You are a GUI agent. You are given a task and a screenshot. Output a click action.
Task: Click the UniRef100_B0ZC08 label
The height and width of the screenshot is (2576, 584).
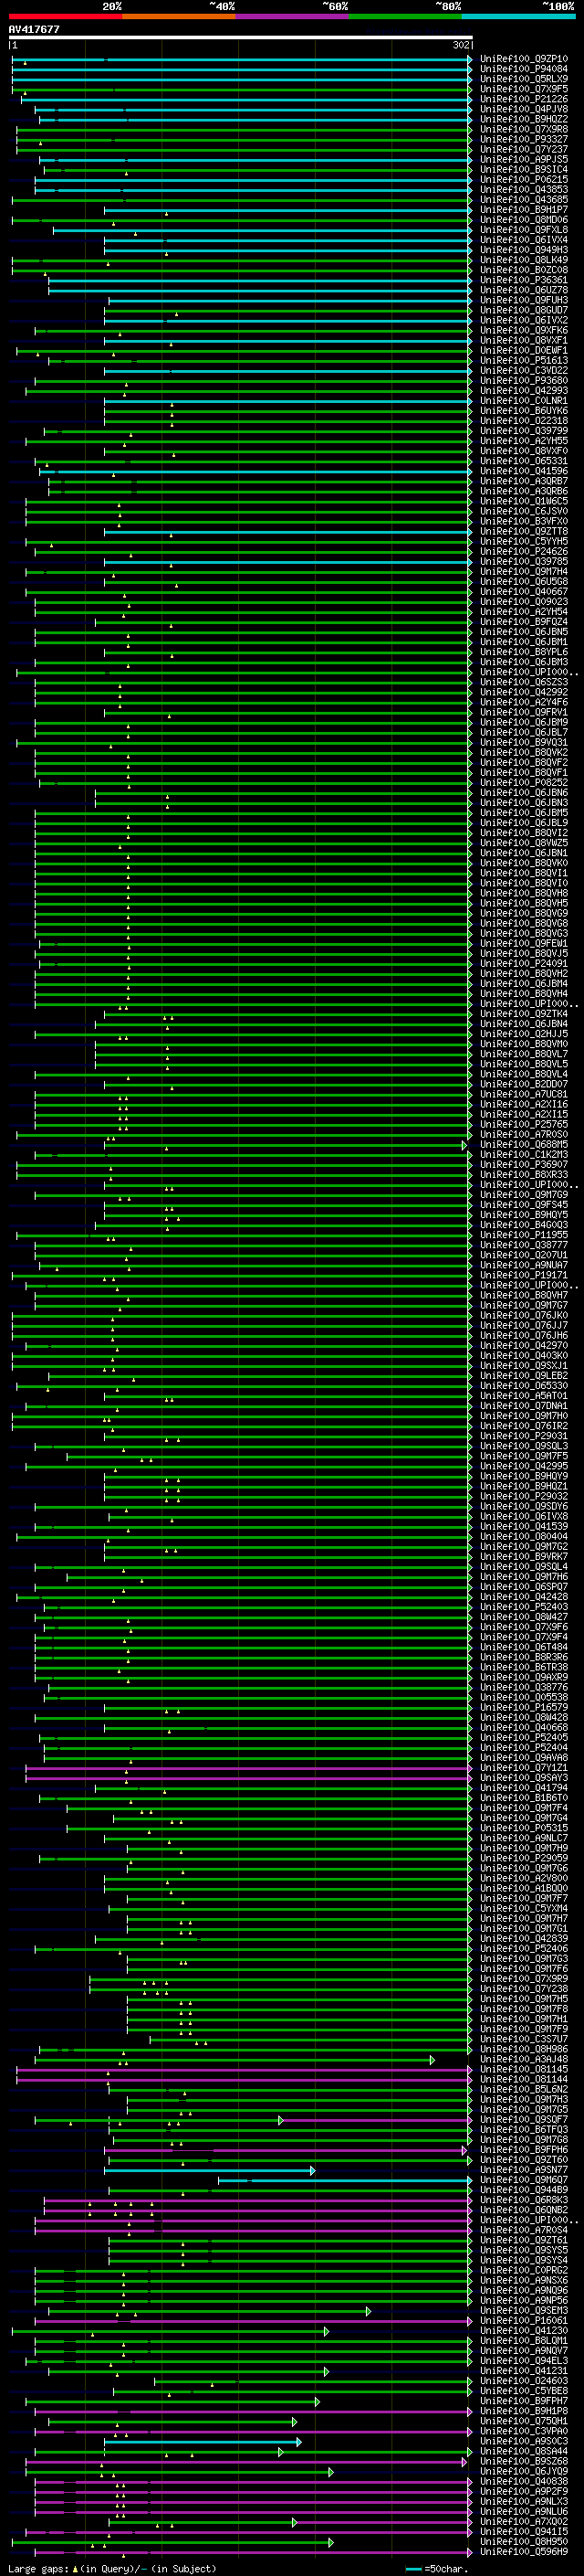tap(524, 270)
